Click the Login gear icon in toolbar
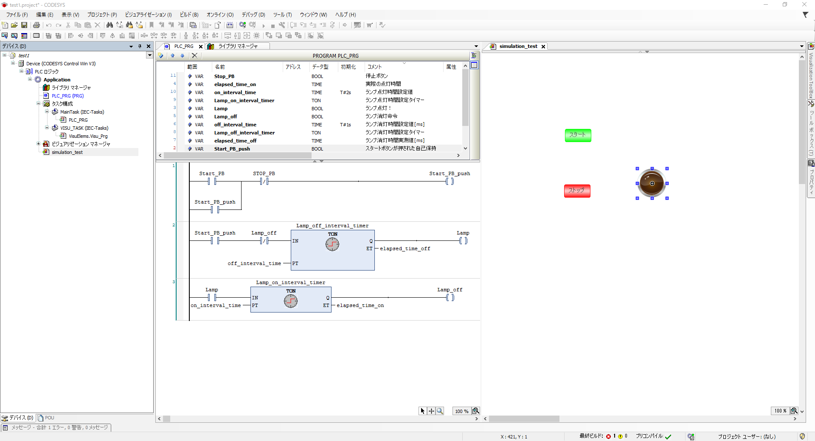The height and width of the screenshot is (441, 815). (242, 25)
